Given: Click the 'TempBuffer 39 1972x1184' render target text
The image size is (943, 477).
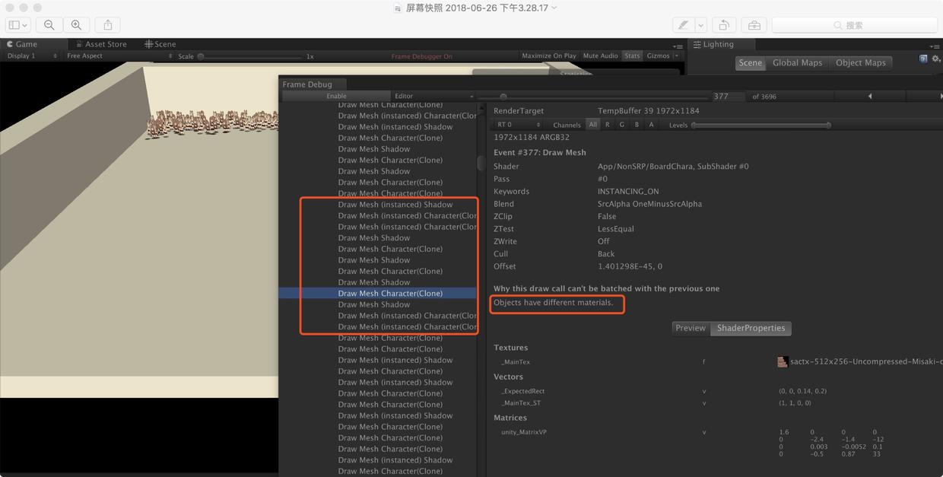Looking at the screenshot, I should 649,111.
